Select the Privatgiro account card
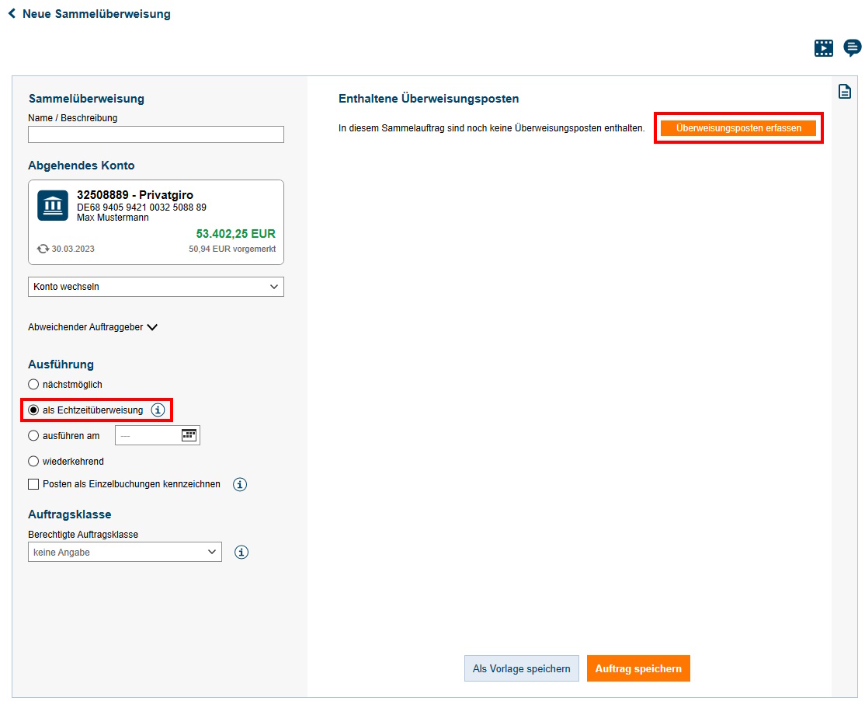The width and height of the screenshot is (865, 701). (155, 222)
